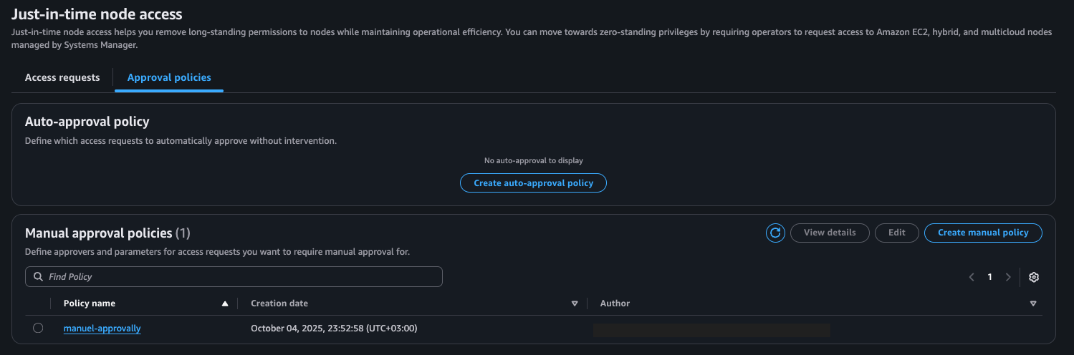Click ascending sort arrow beside Policy name
This screenshot has height=355, width=1074.
click(225, 303)
